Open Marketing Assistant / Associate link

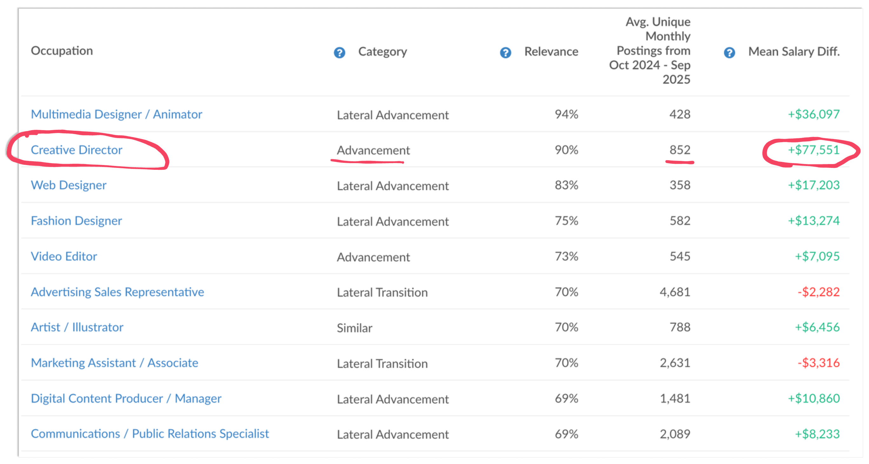(x=114, y=362)
